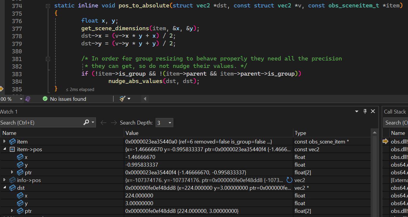Collapse the dst watch entry
Screen dimensions: 408x217
click(4, 188)
